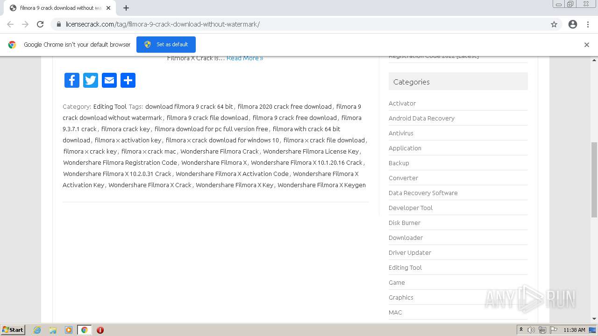The width and height of the screenshot is (598, 336).
Task: Open volume control in system tray
Action: click(x=531, y=330)
